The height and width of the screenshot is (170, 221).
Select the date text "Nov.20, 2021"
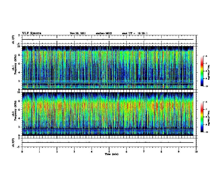click(x=78, y=33)
